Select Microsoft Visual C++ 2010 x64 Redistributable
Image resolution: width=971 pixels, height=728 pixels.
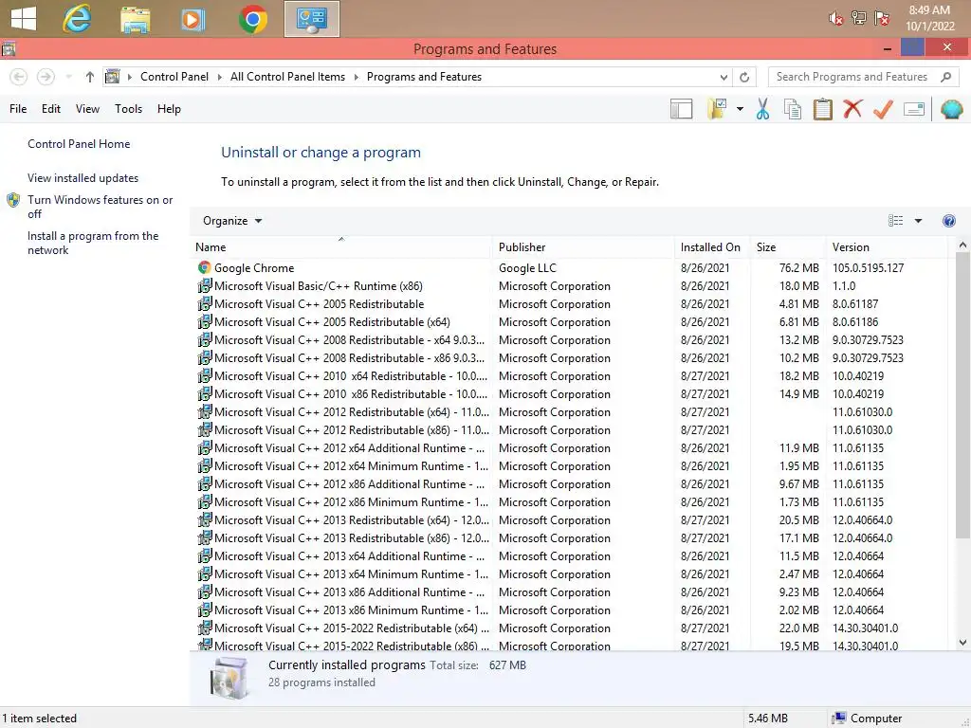(570, 375)
